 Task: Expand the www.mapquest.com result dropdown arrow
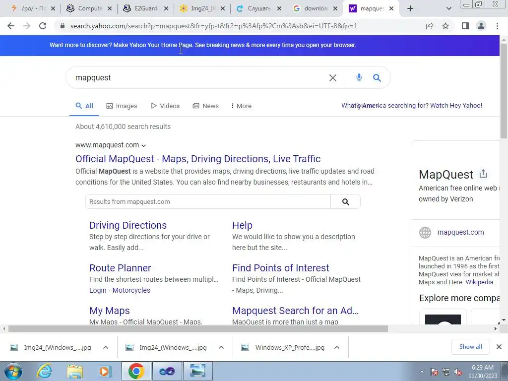pos(143,145)
